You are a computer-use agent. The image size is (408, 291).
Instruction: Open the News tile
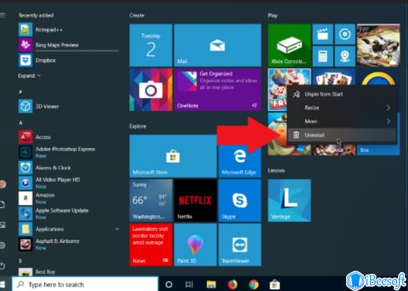pyautogui.click(x=151, y=245)
